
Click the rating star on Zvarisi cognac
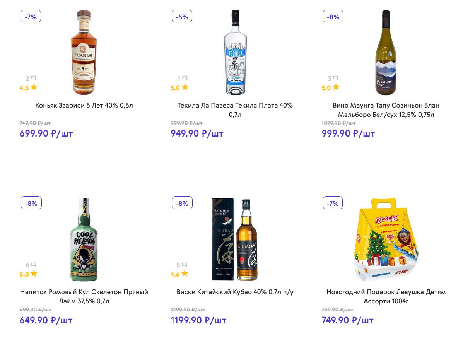34,87
